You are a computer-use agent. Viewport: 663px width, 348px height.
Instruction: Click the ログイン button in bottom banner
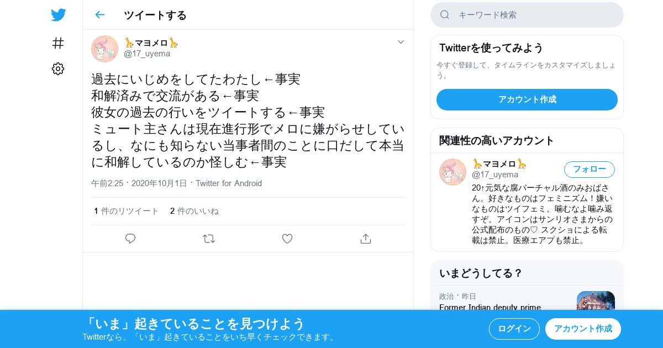coord(514,329)
